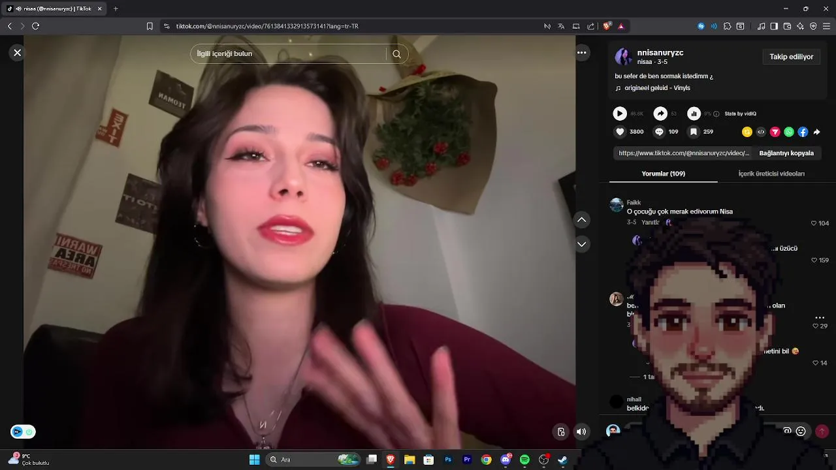Like Faikk's comment with 104 likes
836x470 pixels.
(x=814, y=223)
